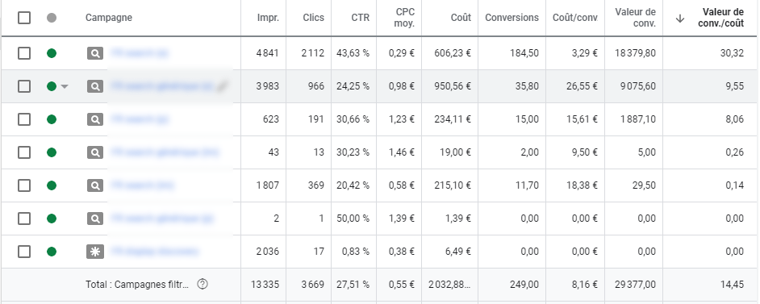The image size is (760, 304).
Task: Click the Campagne column header
Action: [x=109, y=18]
